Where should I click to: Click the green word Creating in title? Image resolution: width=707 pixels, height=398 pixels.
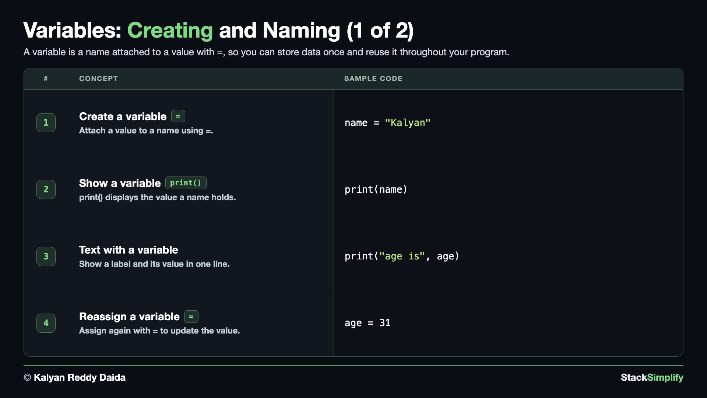170,30
